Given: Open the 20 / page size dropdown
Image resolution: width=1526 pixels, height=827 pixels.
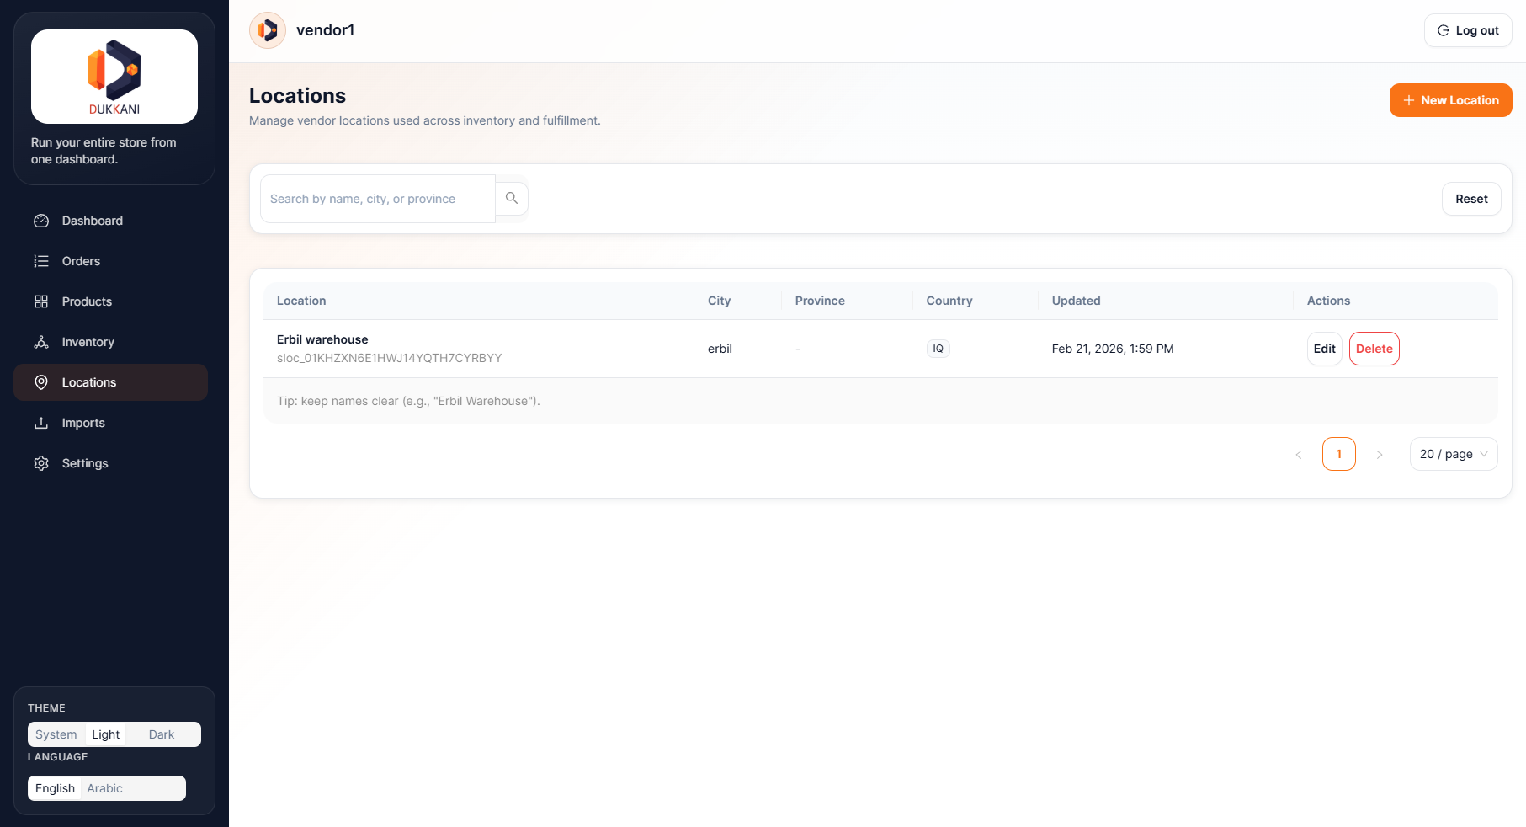Looking at the screenshot, I should [1453, 454].
